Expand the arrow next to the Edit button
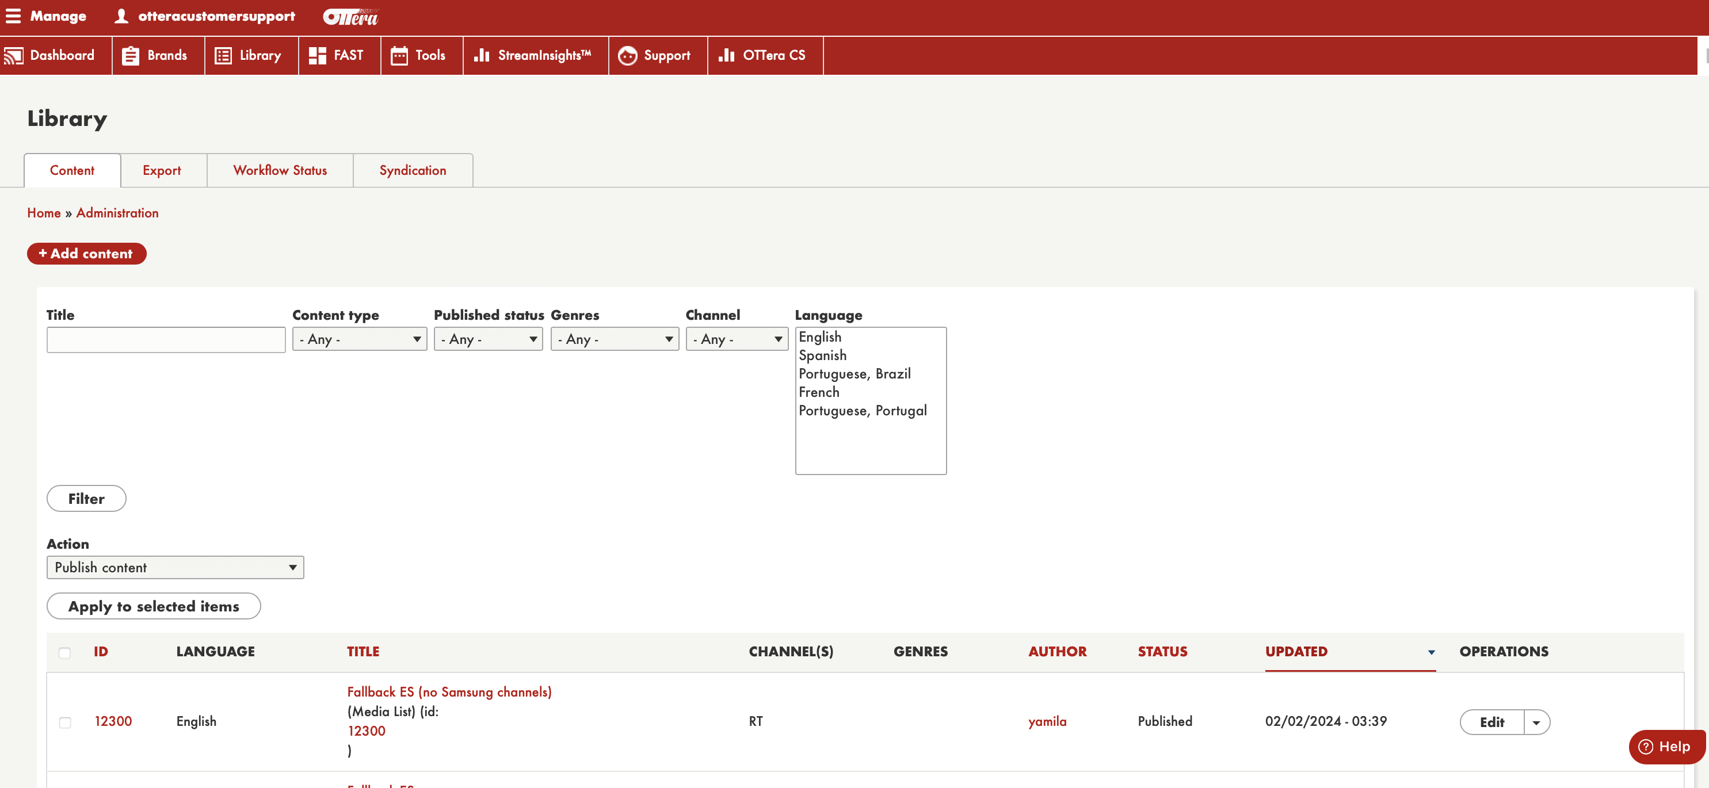The width and height of the screenshot is (1709, 788). [x=1536, y=722]
